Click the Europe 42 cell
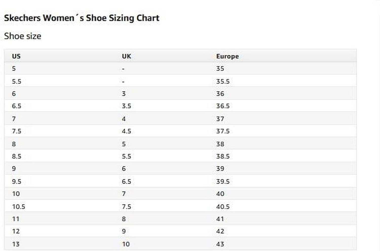This screenshot has width=380, height=251. tap(220, 231)
